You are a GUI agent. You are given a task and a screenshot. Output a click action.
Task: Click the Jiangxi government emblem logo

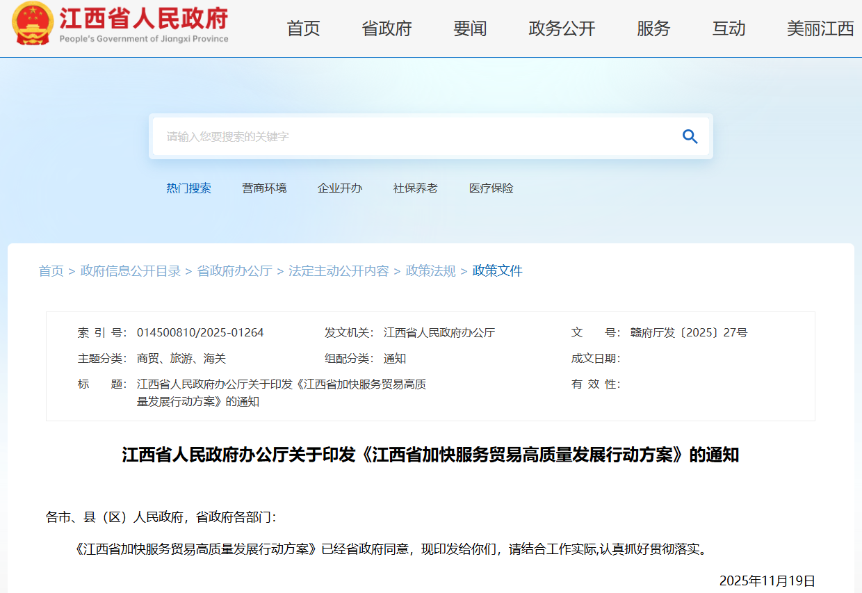coord(32,24)
